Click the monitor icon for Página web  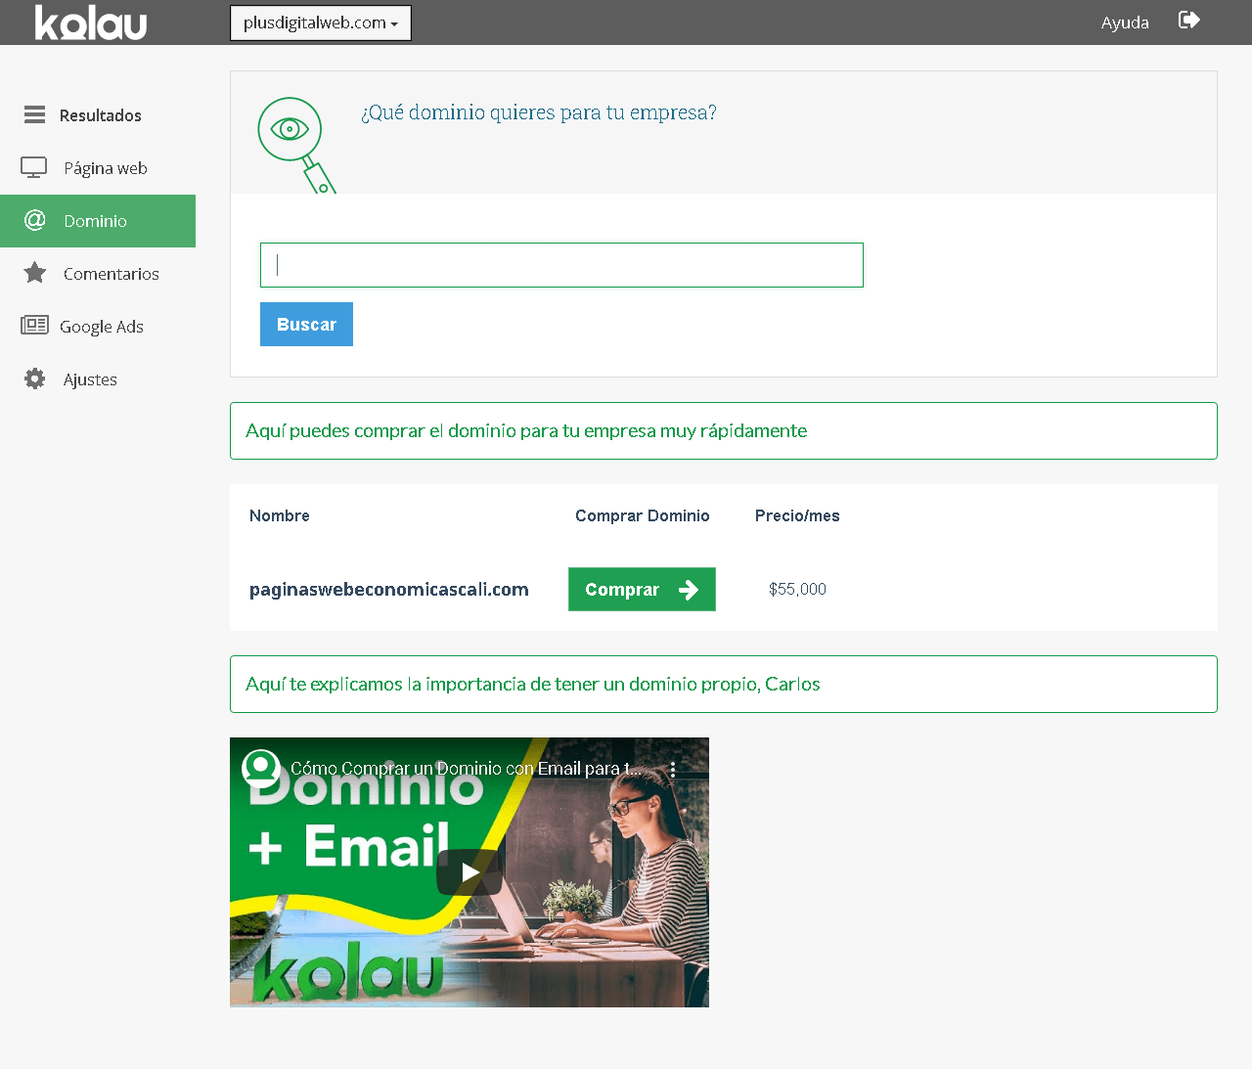(x=34, y=168)
